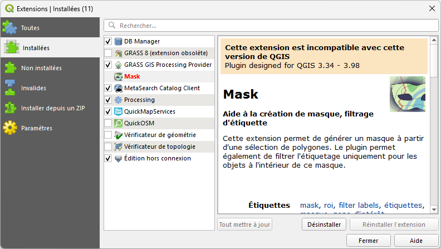Screen dimensions: 441x249
Task: Click scrollbar up arrow in description panel
Action: 434,40
